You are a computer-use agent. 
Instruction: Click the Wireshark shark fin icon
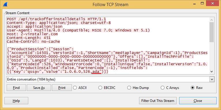click(5, 4)
